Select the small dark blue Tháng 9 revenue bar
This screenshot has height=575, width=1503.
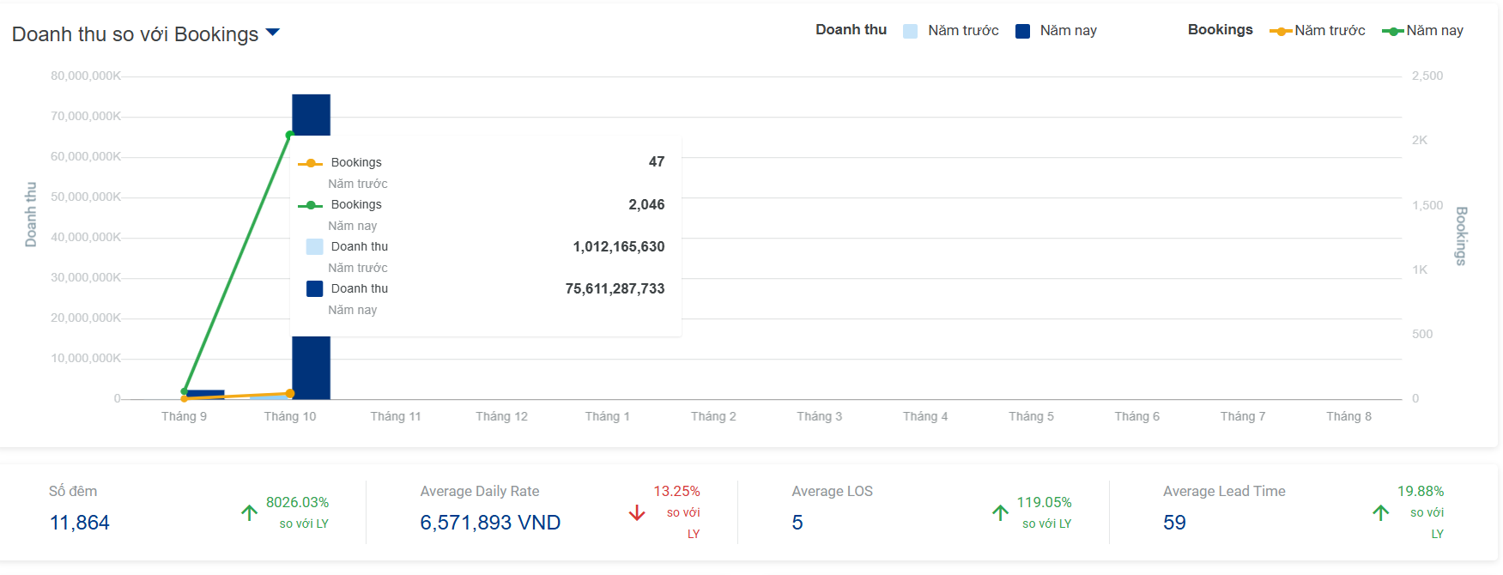tap(206, 395)
